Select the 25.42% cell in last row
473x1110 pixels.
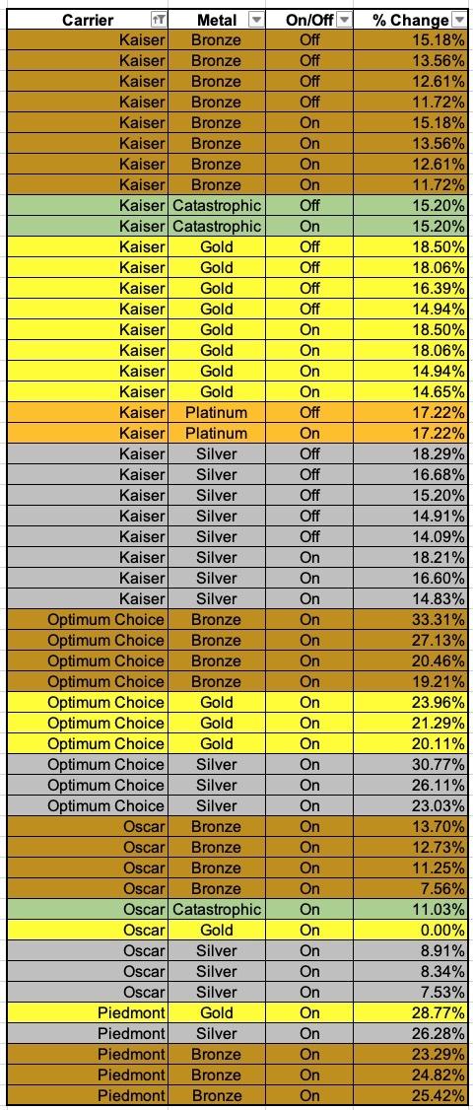(x=411, y=1095)
